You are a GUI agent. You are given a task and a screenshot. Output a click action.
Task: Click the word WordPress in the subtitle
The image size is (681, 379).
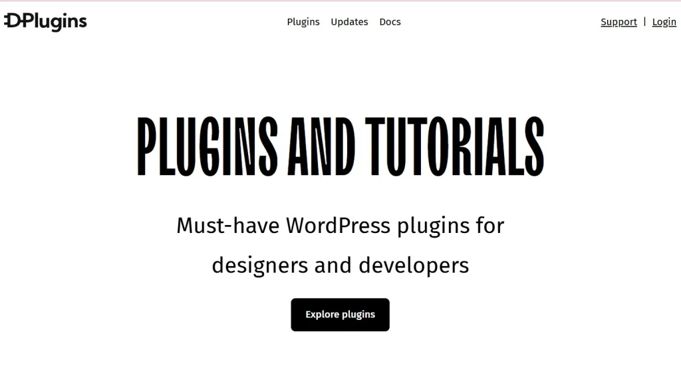338,226
